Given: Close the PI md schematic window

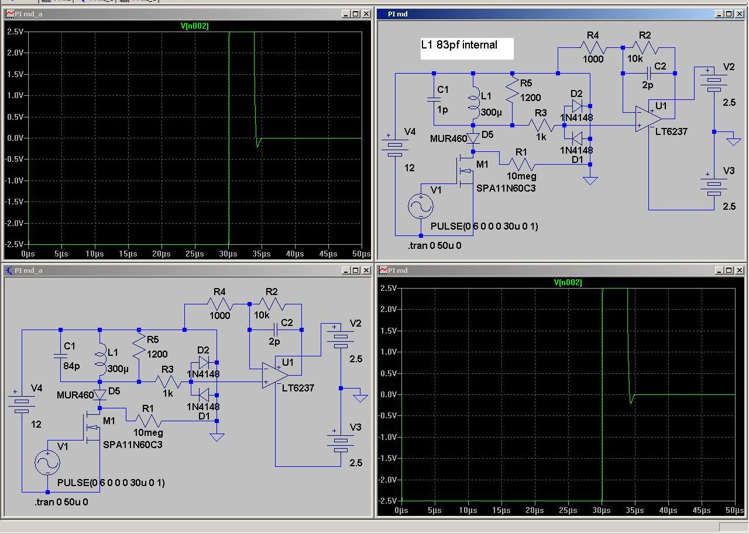Looking at the screenshot, I should [740, 14].
